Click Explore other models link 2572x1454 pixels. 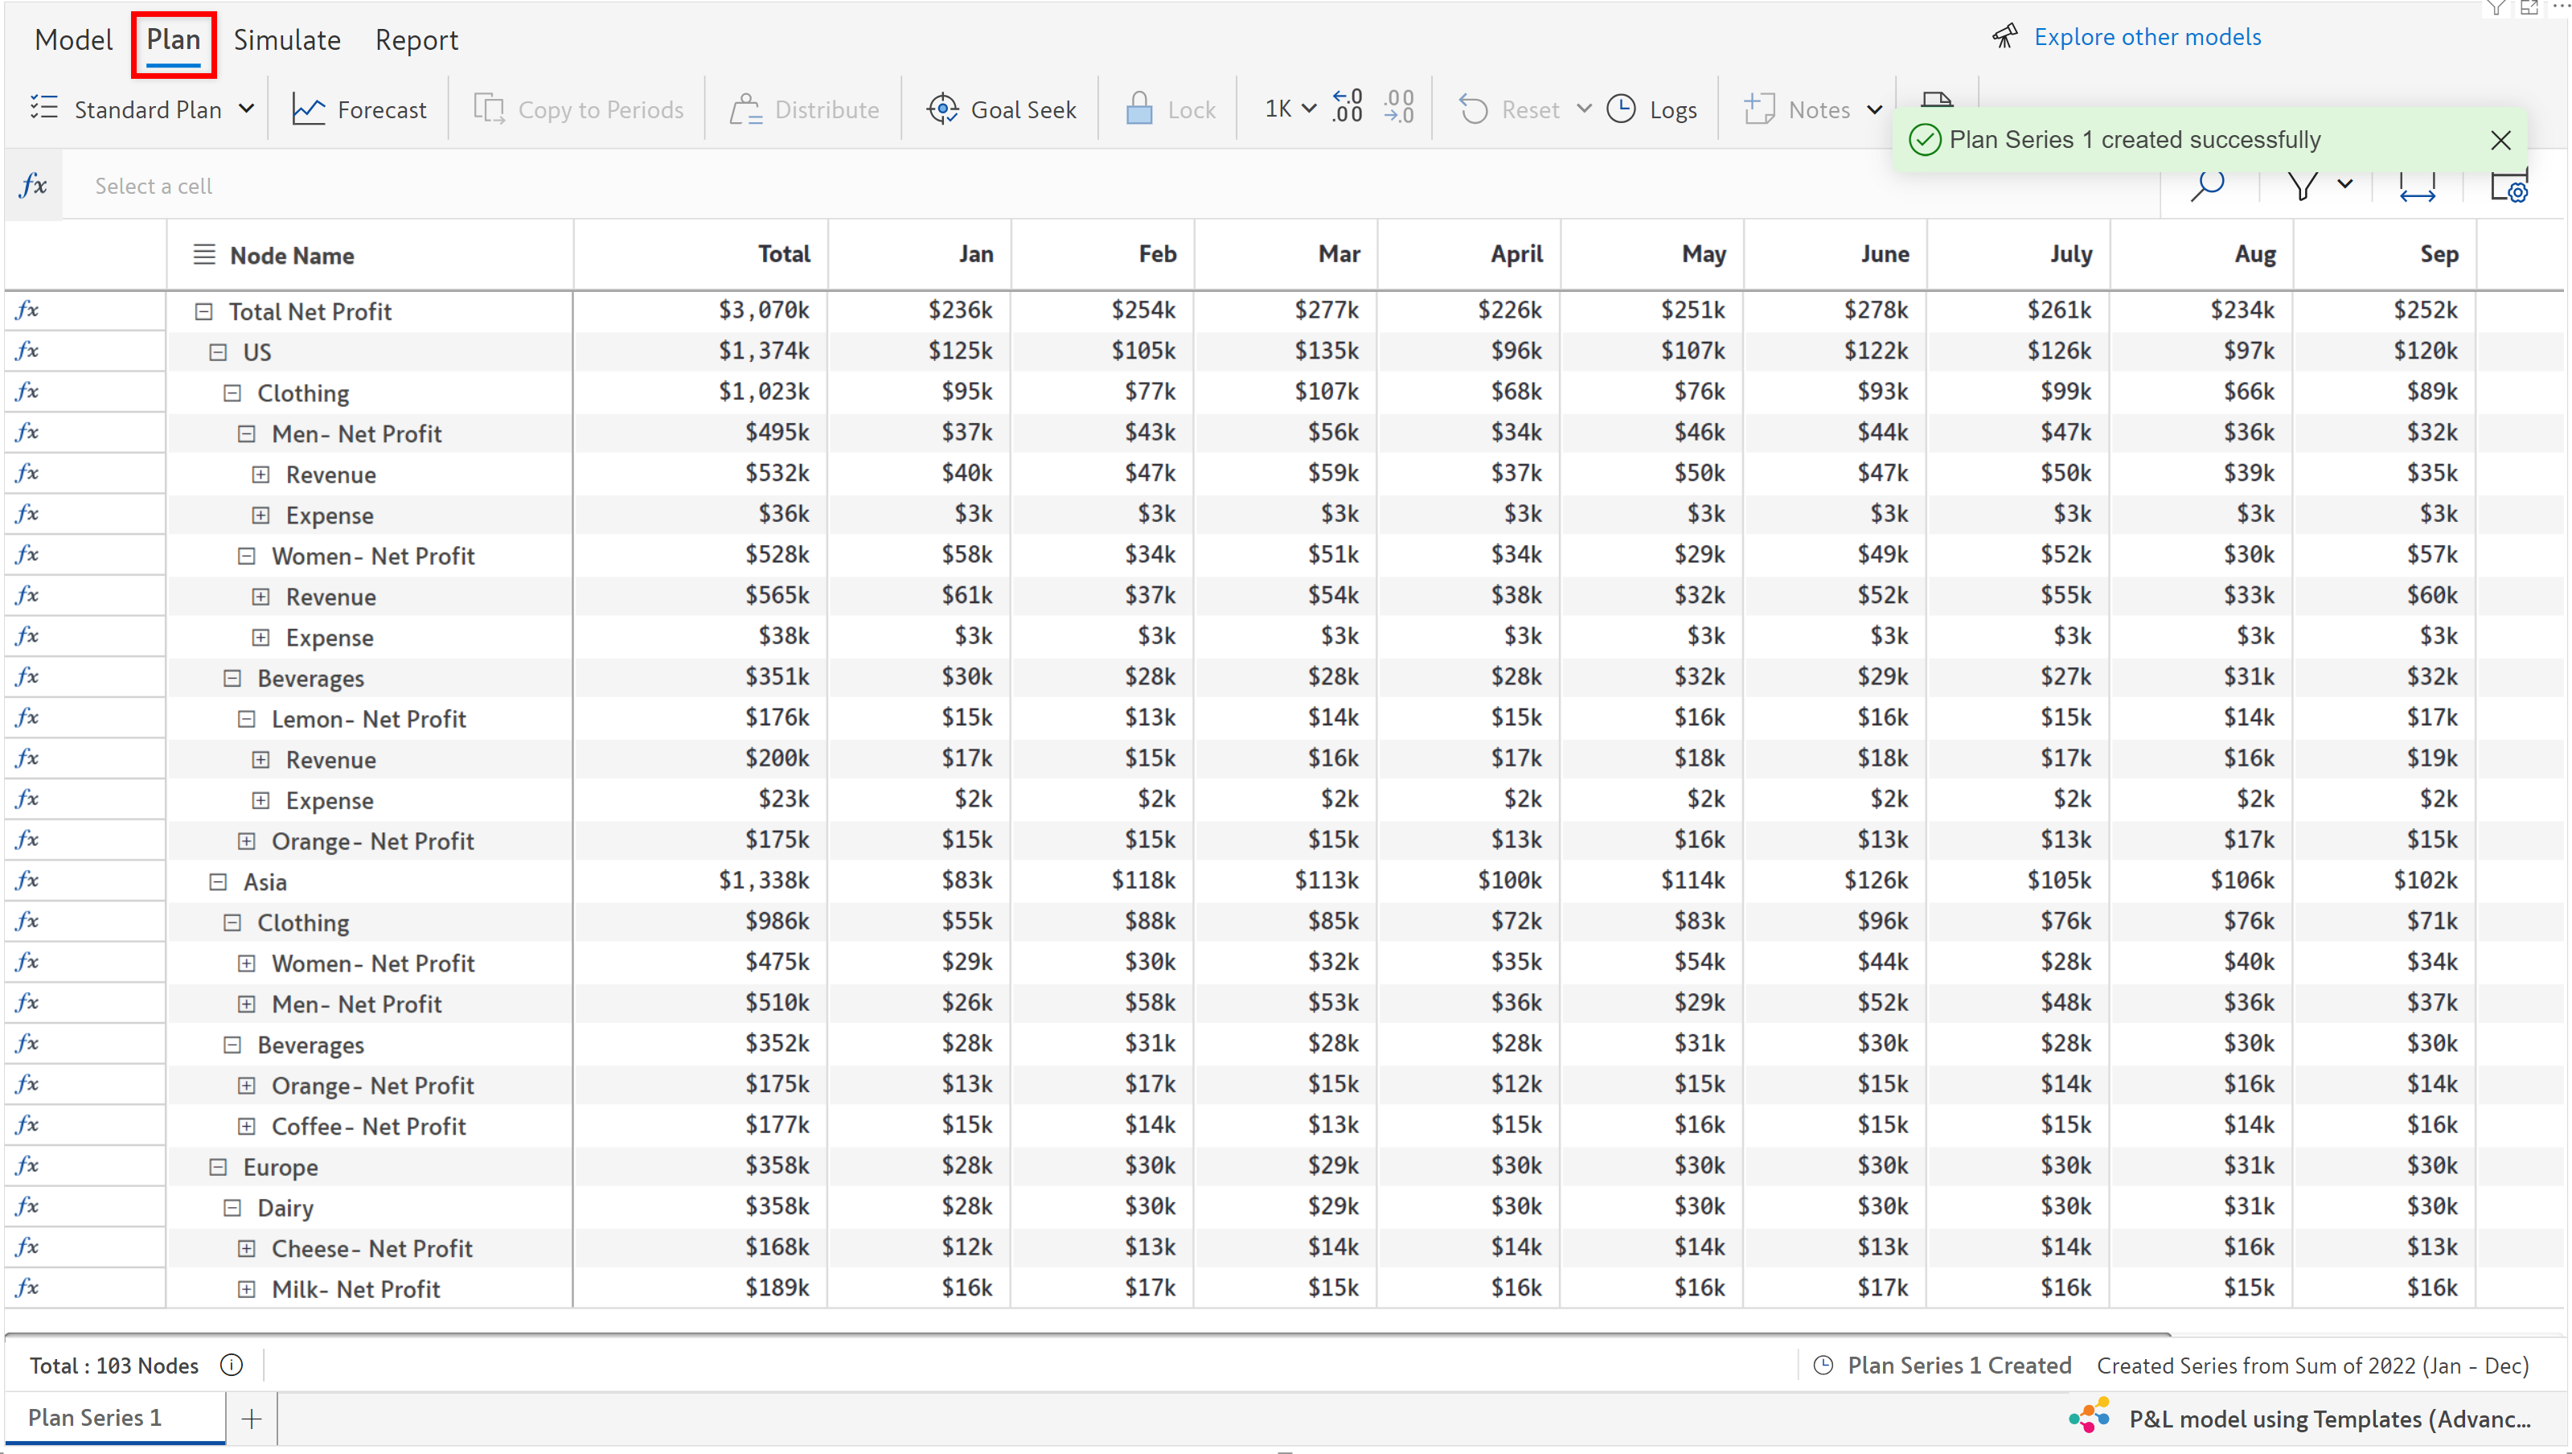tap(2147, 37)
